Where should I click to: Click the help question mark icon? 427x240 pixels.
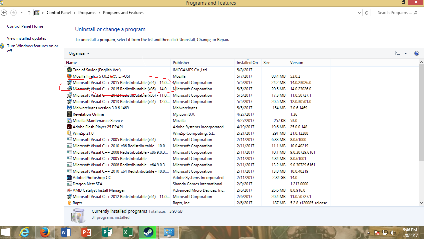pos(416,53)
